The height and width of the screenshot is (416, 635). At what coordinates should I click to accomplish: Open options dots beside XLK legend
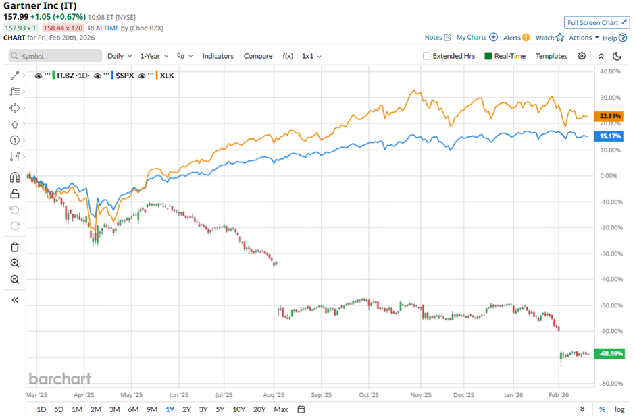[151, 74]
